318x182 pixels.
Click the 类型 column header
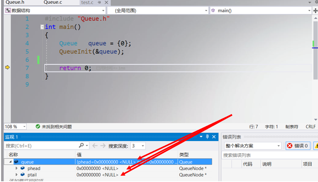pos(184,155)
